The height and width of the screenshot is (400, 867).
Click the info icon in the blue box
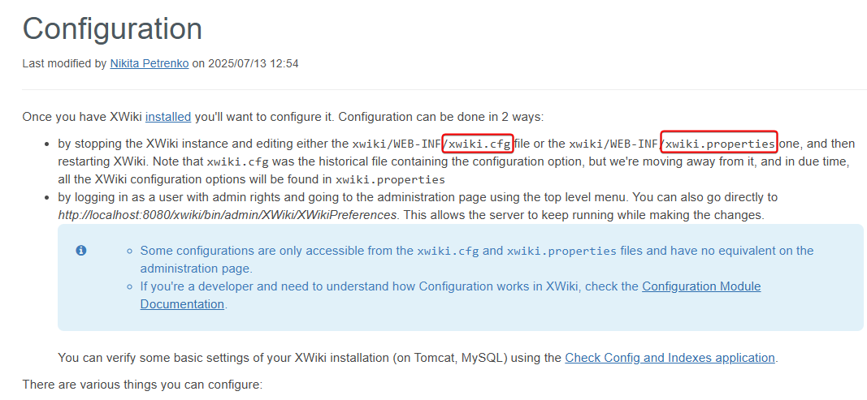[x=81, y=251]
